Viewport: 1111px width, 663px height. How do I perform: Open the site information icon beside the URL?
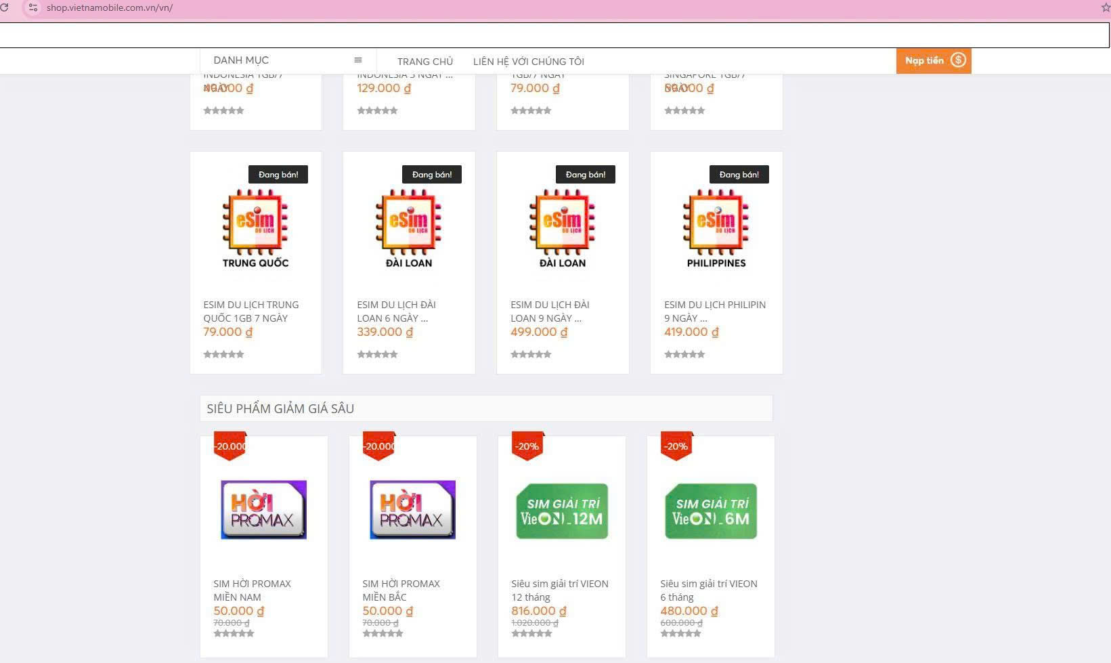tap(32, 7)
